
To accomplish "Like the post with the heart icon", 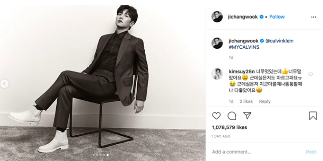I will pyautogui.click(x=216, y=116).
